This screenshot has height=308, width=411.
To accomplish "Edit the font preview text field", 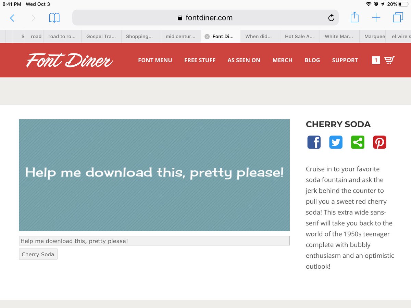I will point(154,241).
